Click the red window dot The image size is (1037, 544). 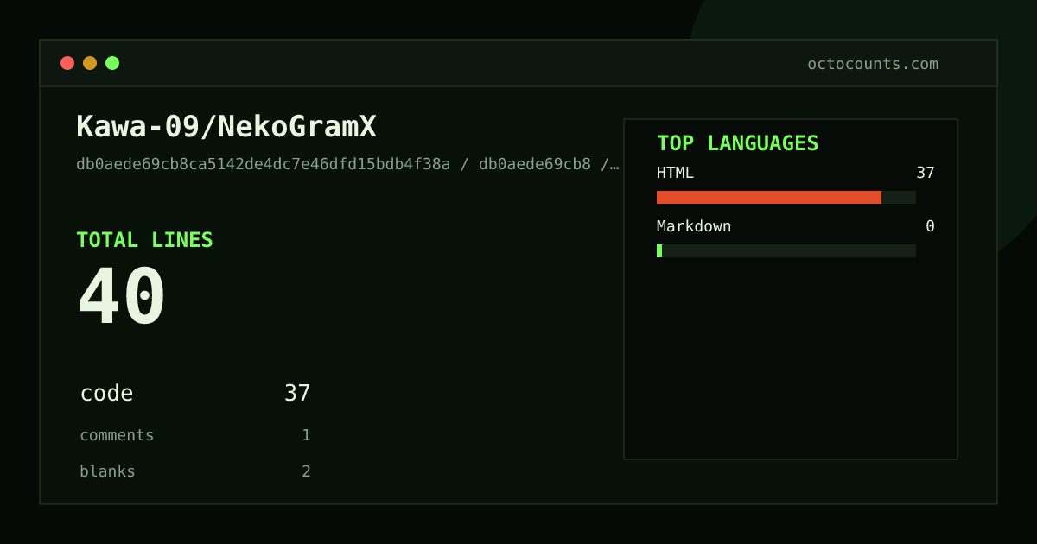tap(67, 63)
